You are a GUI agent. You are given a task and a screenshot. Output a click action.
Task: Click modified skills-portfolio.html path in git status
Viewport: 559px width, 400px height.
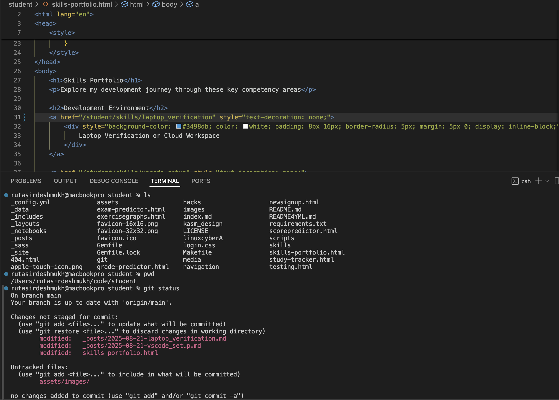[120, 353]
